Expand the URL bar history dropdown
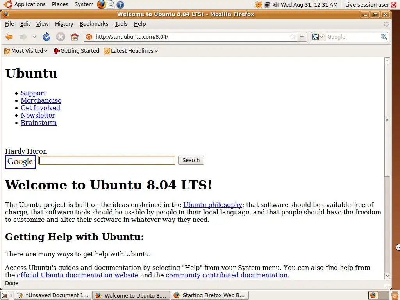This screenshot has height=300, width=400. [302, 37]
